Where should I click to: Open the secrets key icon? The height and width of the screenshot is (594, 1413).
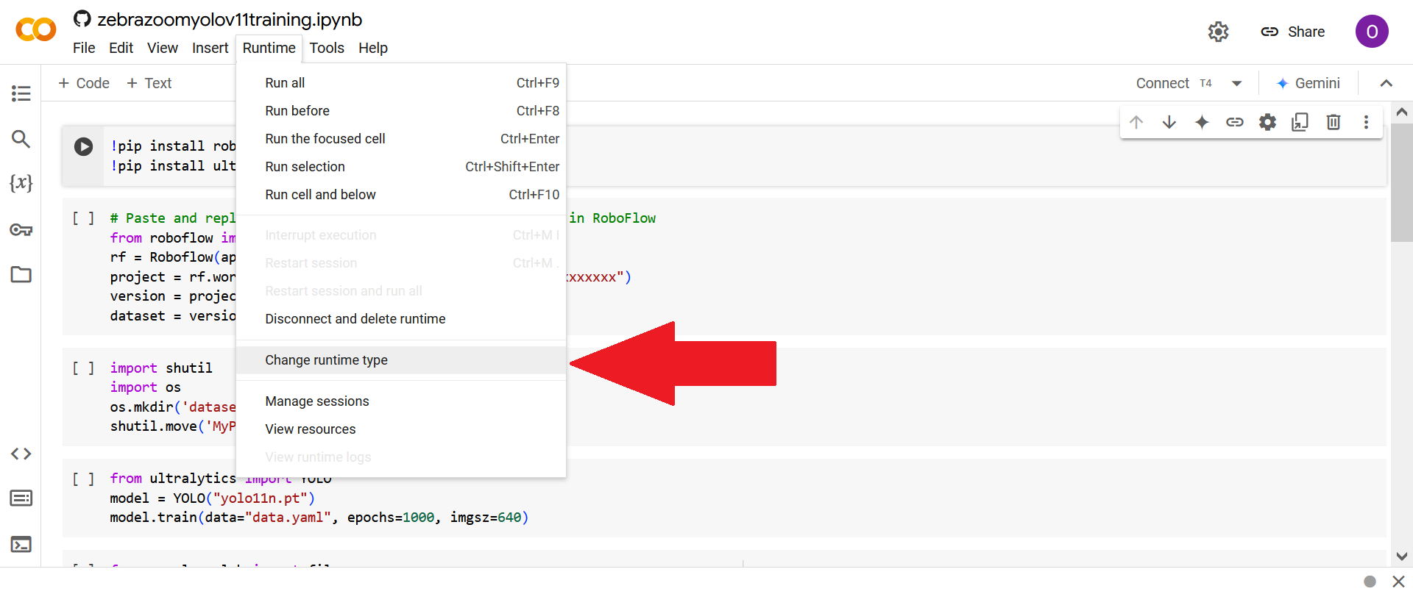pyautogui.click(x=21, y=230)
